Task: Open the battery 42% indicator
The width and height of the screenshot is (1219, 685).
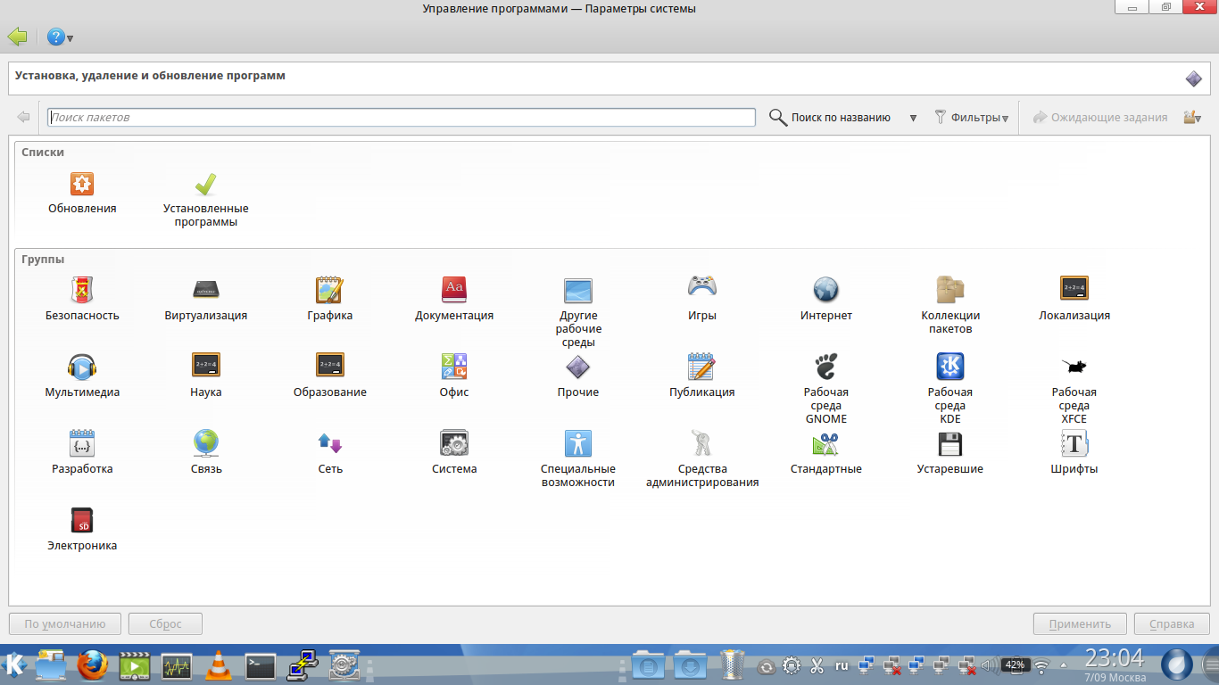Action: click(x=1015, y=665)
